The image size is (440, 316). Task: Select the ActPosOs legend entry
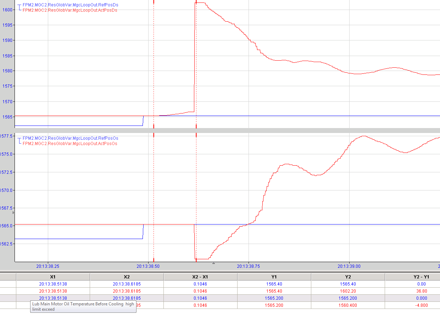[69, 144]
